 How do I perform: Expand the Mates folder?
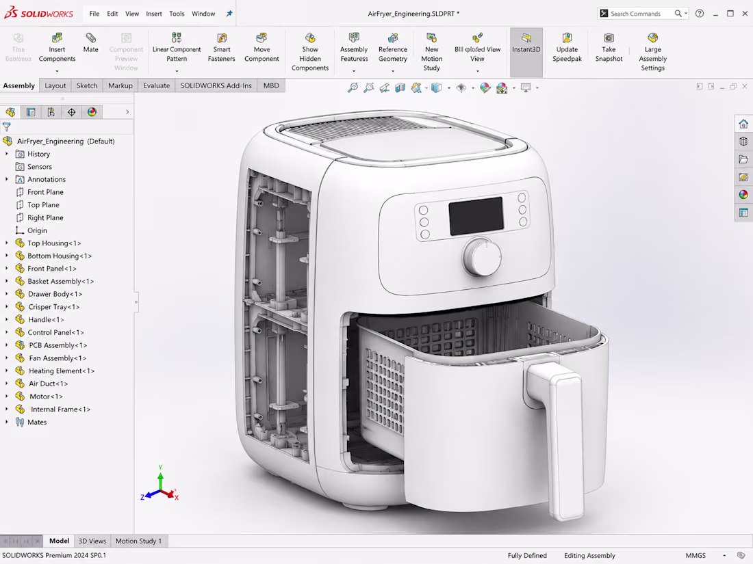[7, 422]
